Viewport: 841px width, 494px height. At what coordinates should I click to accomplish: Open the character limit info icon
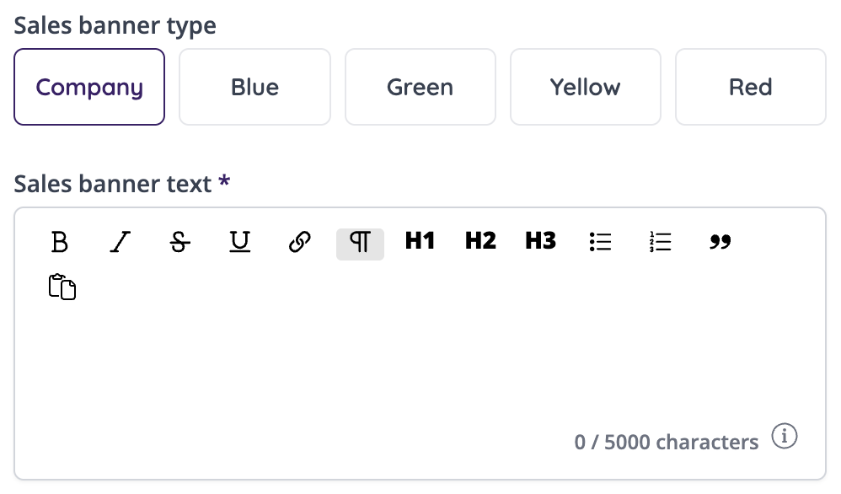coord(785,437)
